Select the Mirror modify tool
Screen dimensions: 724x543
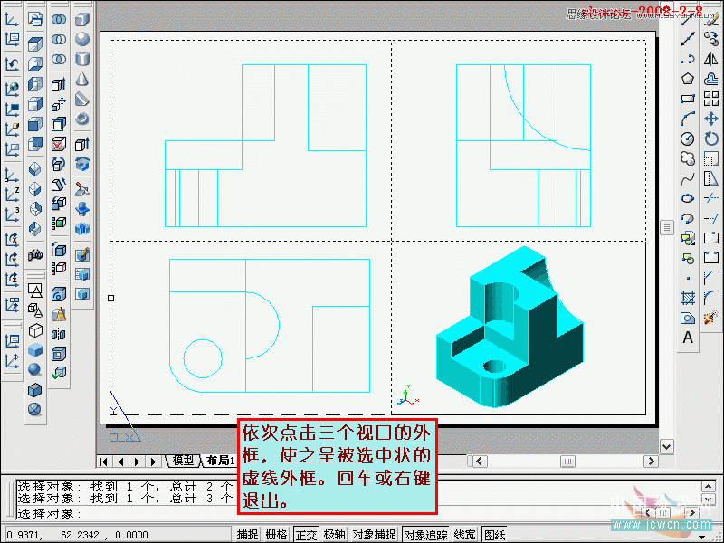click(x=711, y=59)
